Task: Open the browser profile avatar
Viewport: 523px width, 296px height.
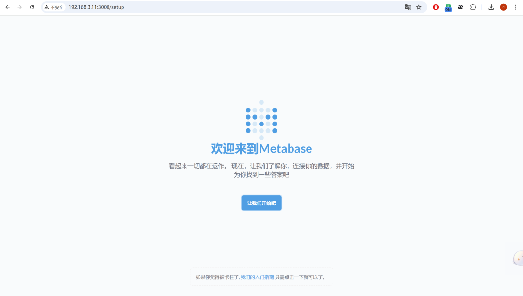Action: [x=503, y=7]
